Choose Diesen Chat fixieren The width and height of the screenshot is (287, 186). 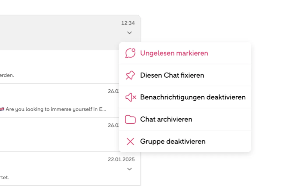click(x=172, y=75)
